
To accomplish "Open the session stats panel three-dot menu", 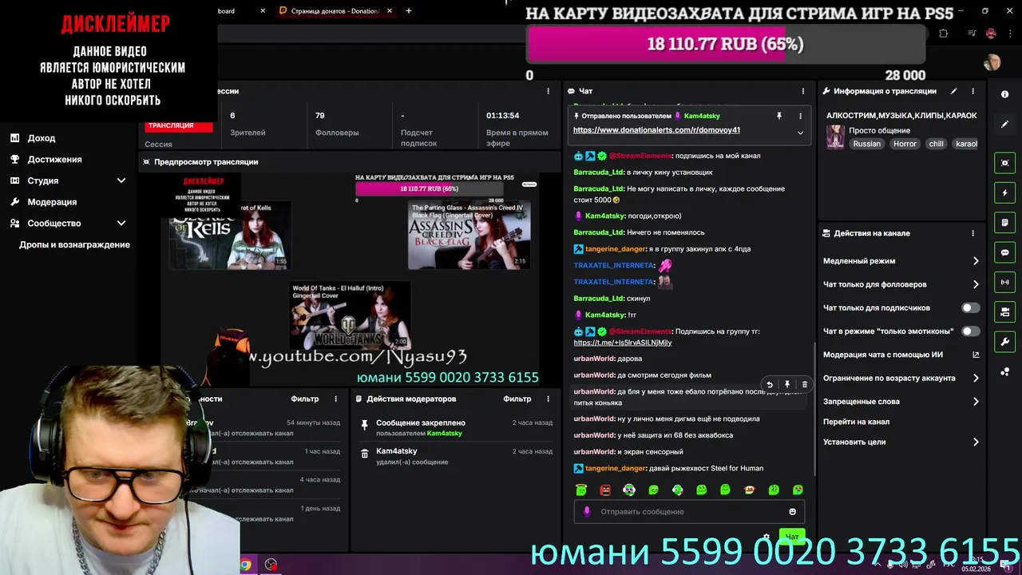I will (x=548, y=91).
